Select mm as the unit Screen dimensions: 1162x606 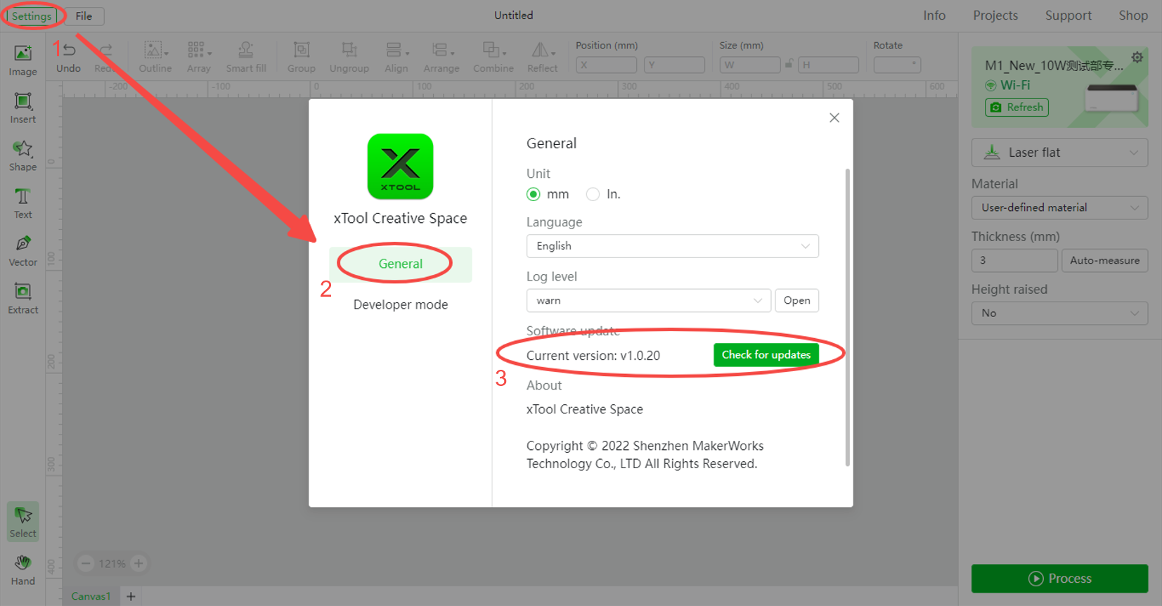point(534,194)
